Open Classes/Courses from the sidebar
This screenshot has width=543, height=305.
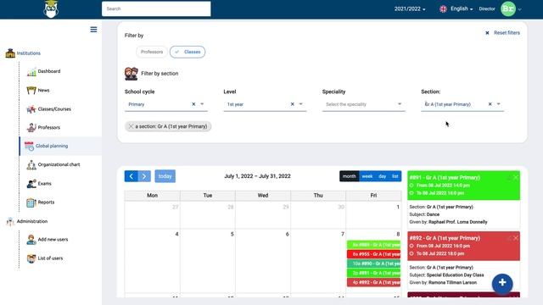(x=49, y=109)
